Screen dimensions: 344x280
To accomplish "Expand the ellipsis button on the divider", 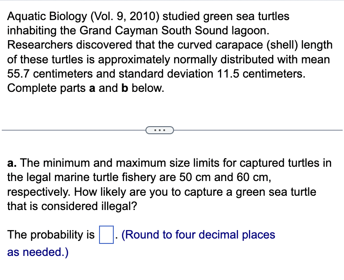I will 159,130.
